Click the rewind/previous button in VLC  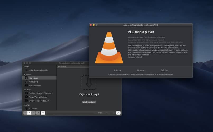tap(25, 113)
